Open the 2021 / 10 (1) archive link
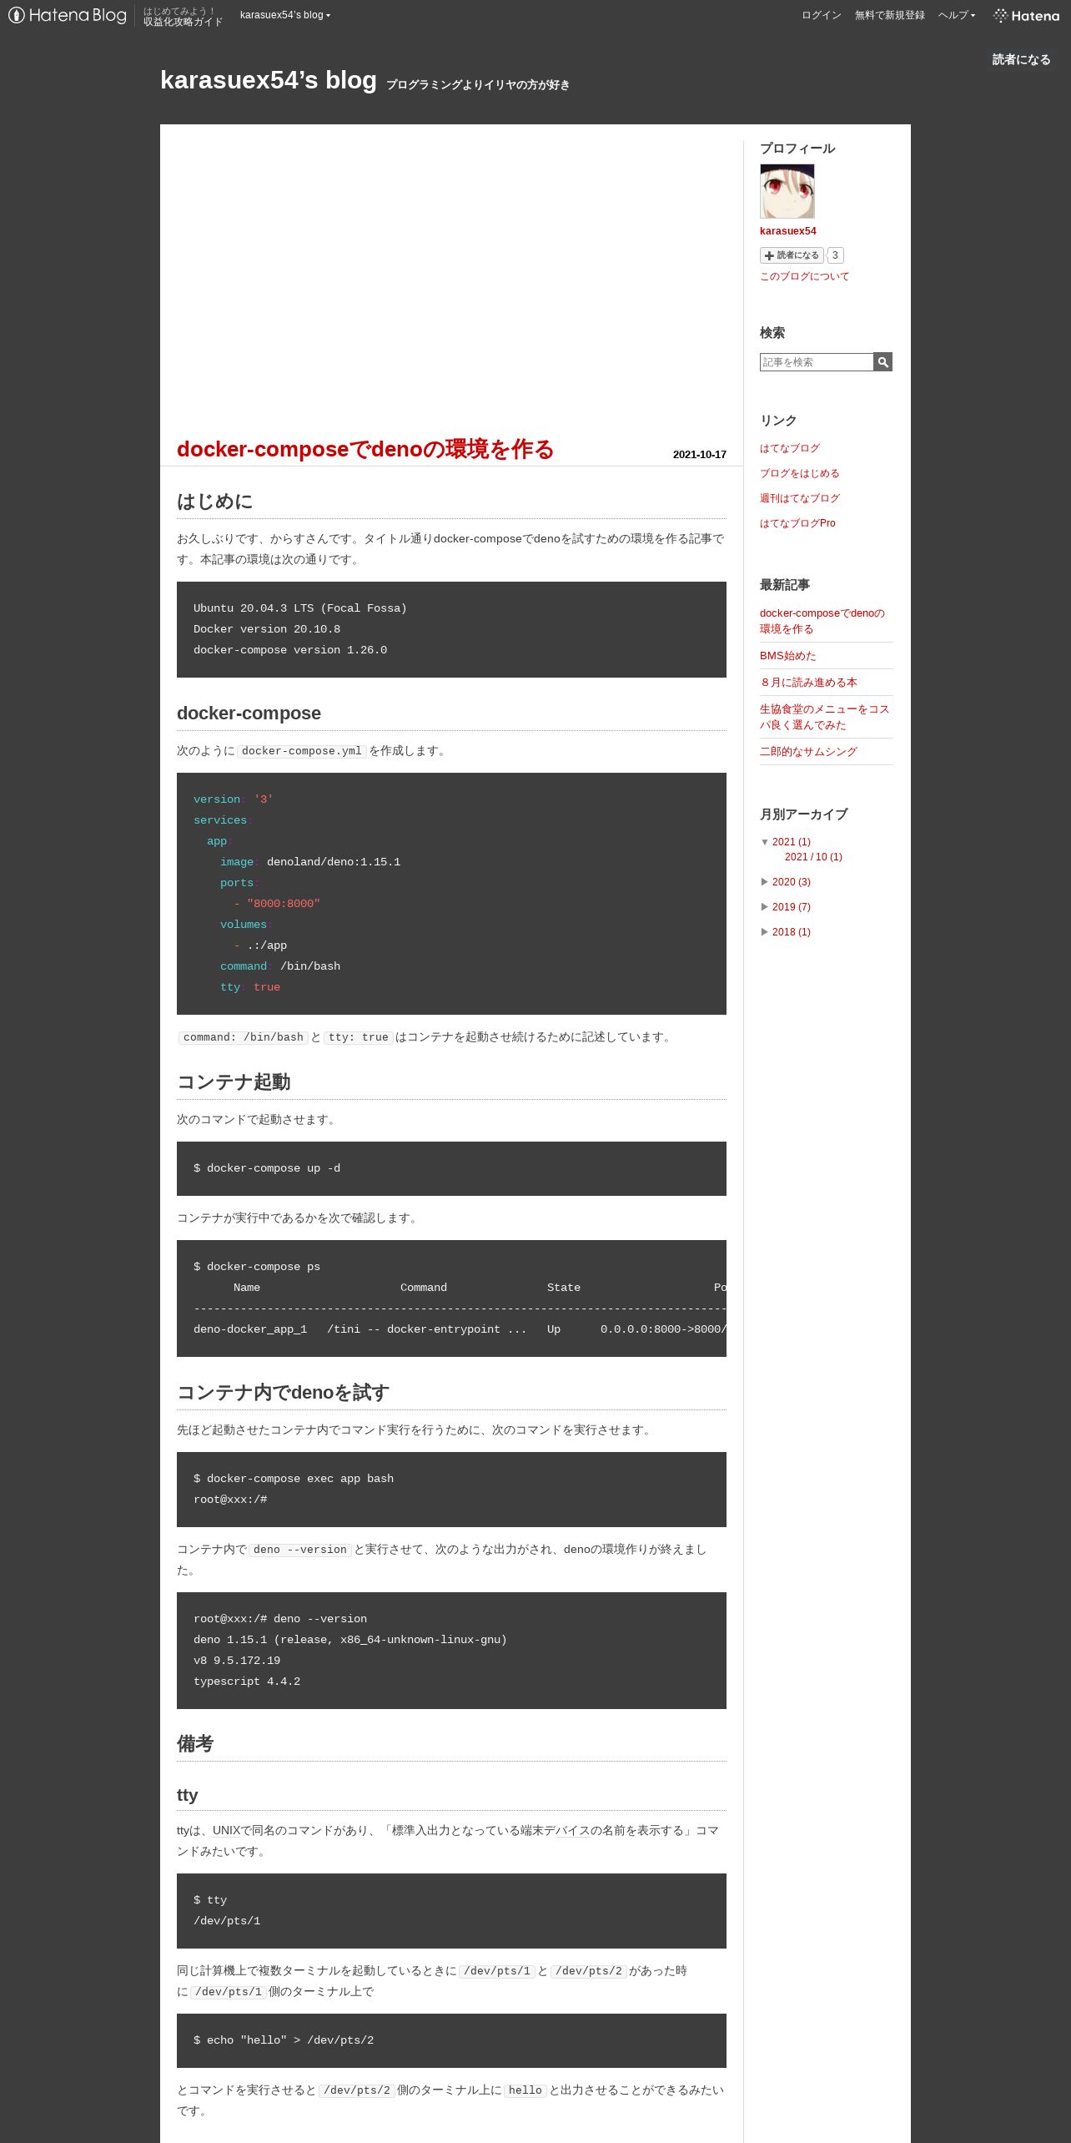This screenshot has height=2143, width=1071. tap(813, 857)
